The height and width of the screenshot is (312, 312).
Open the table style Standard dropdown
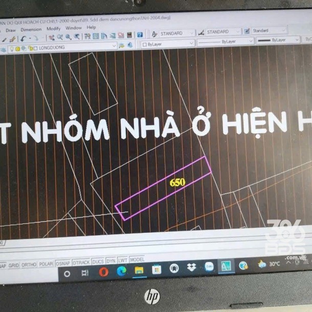click(x=284, y=30)
